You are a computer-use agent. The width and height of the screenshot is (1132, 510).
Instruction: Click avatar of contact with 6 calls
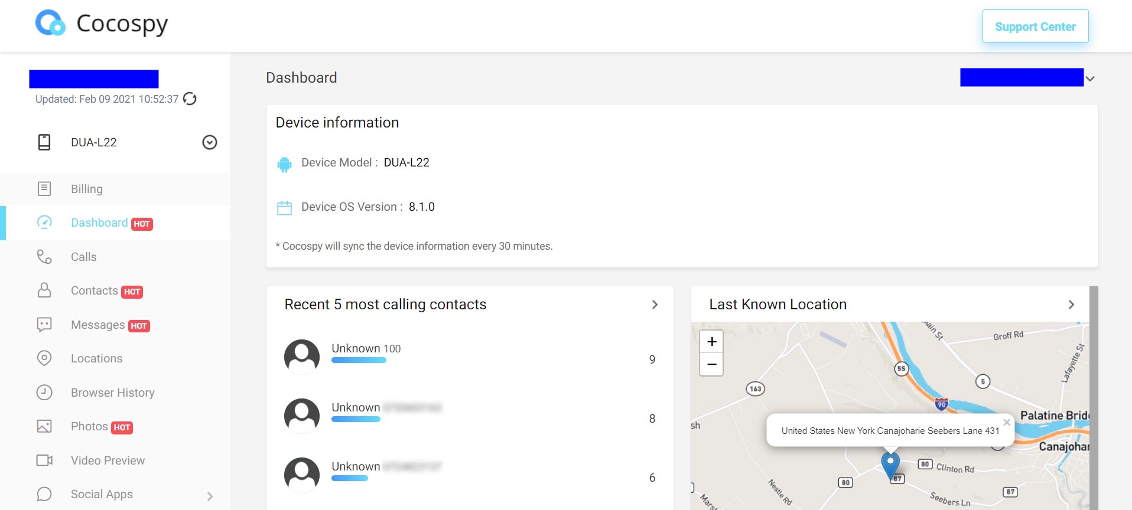click(x=302, y=475)
